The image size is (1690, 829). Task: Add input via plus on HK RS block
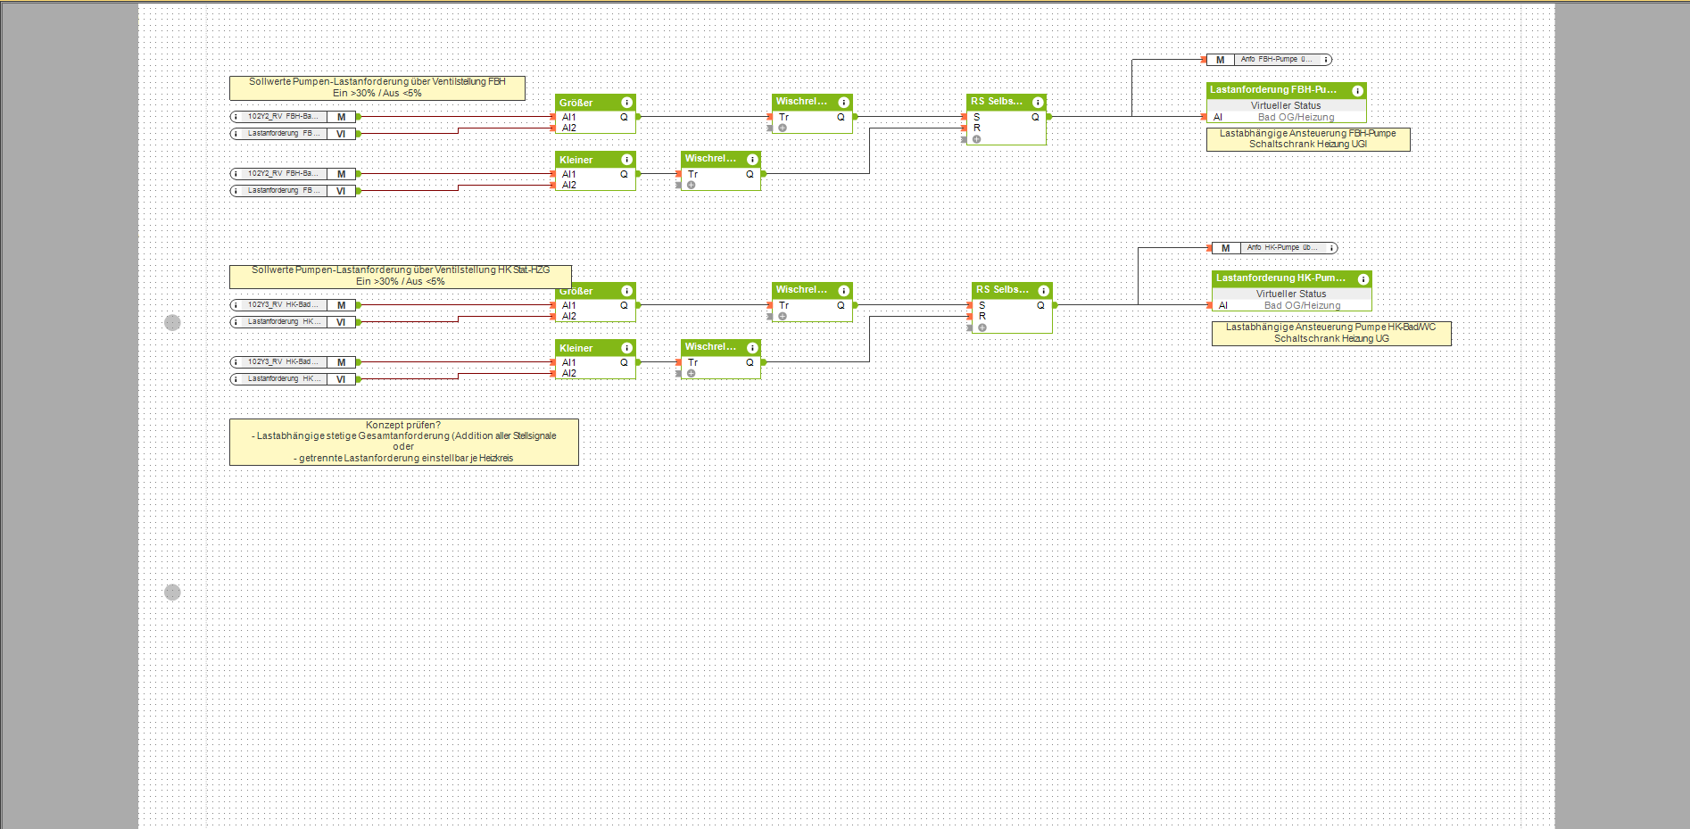coord(982,327)
